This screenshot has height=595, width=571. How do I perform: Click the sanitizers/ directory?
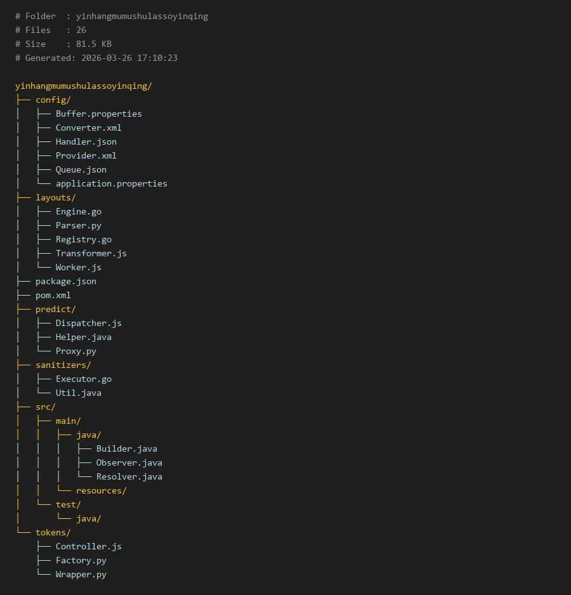click(x=63, y=365)
